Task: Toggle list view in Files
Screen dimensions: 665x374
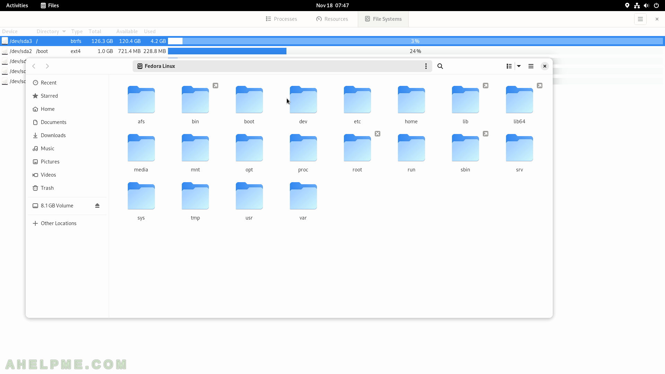Action: 509,66
